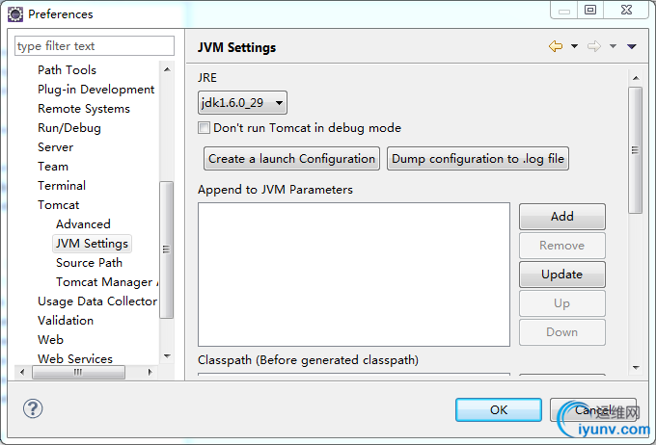Open Terminal preferences entry

62,186
